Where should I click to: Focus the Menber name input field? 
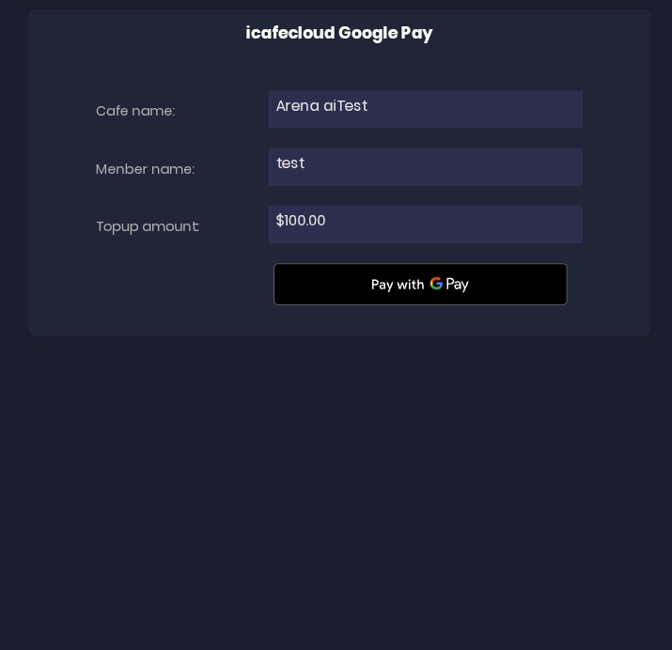pos(425,167)
